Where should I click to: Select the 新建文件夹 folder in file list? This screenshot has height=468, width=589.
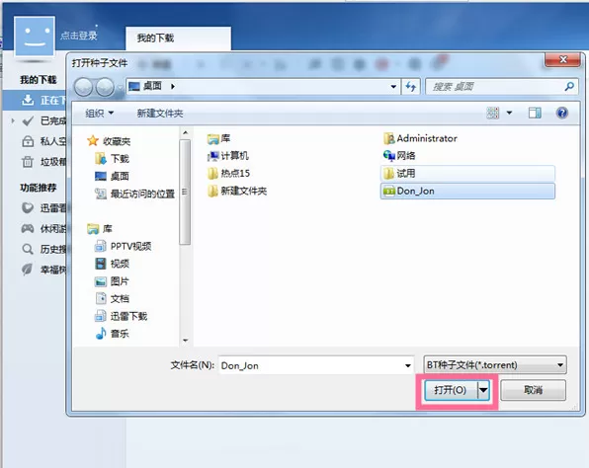click(x=237, y=191)
